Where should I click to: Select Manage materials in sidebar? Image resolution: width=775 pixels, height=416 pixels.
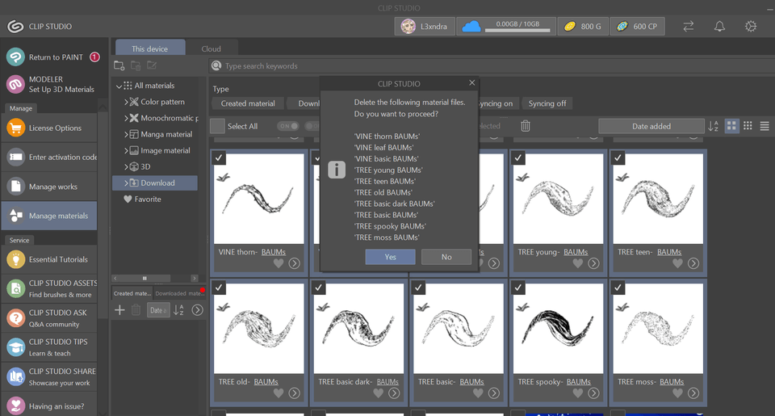click(x=49, y=216)
